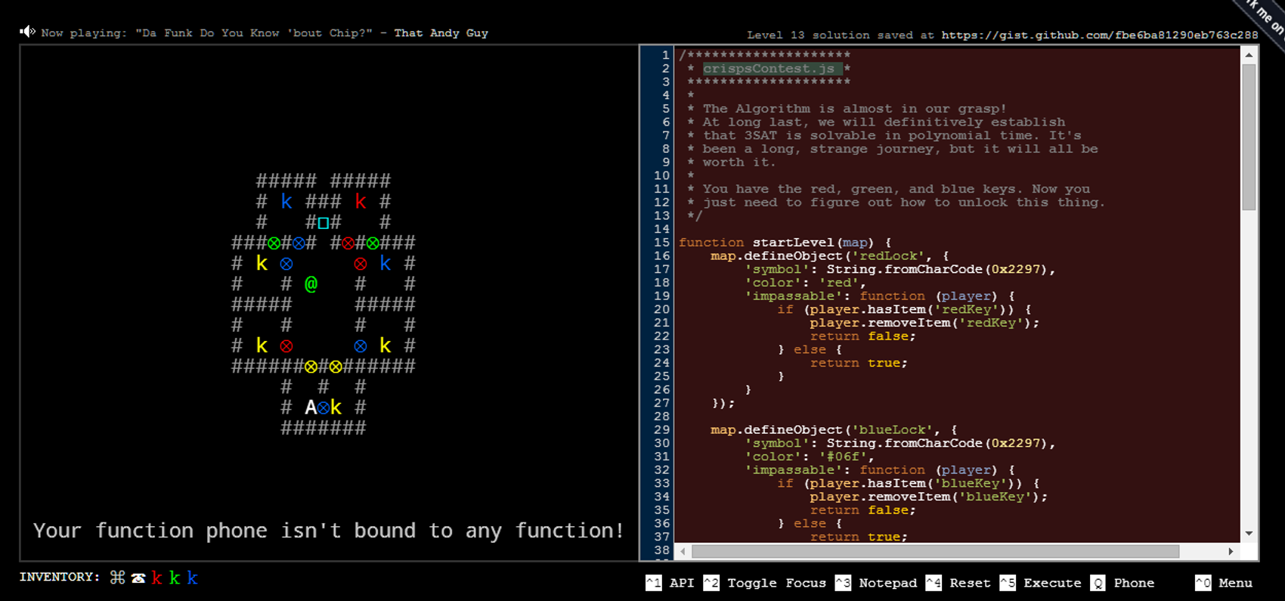Click the green key in inventory
The image size is (1285, 601).
pos(175,578)
